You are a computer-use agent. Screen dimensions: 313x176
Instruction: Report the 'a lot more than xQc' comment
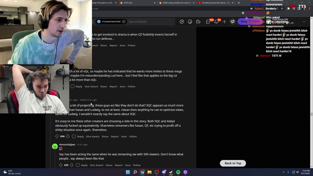(113, 87)
